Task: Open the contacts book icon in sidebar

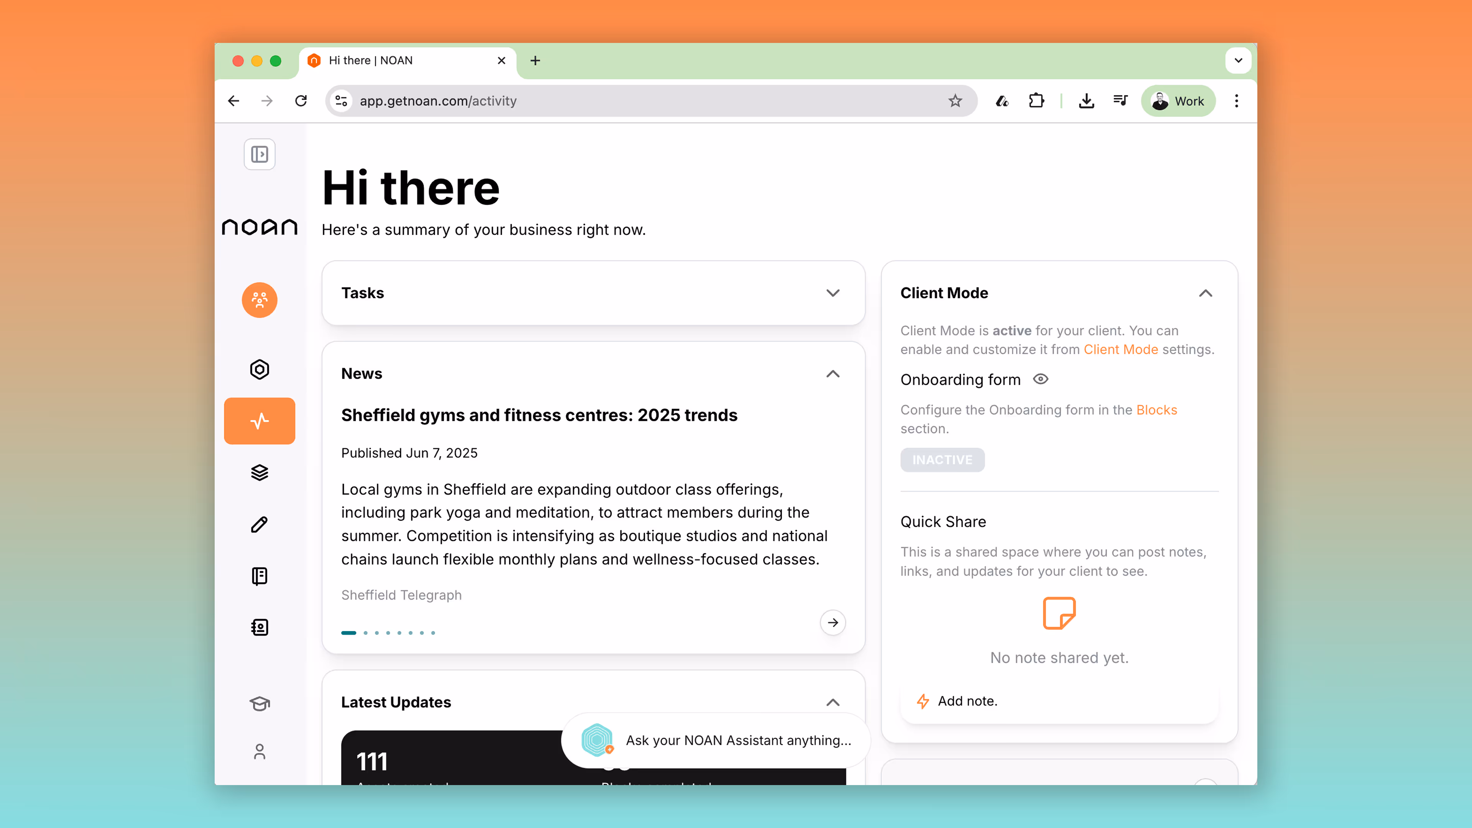Action: (260, 628)
